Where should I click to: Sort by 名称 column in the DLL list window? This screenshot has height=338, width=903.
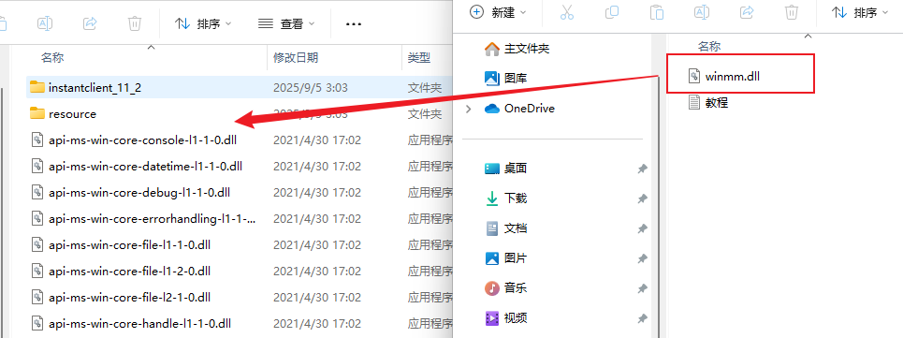tap(52, 57)
